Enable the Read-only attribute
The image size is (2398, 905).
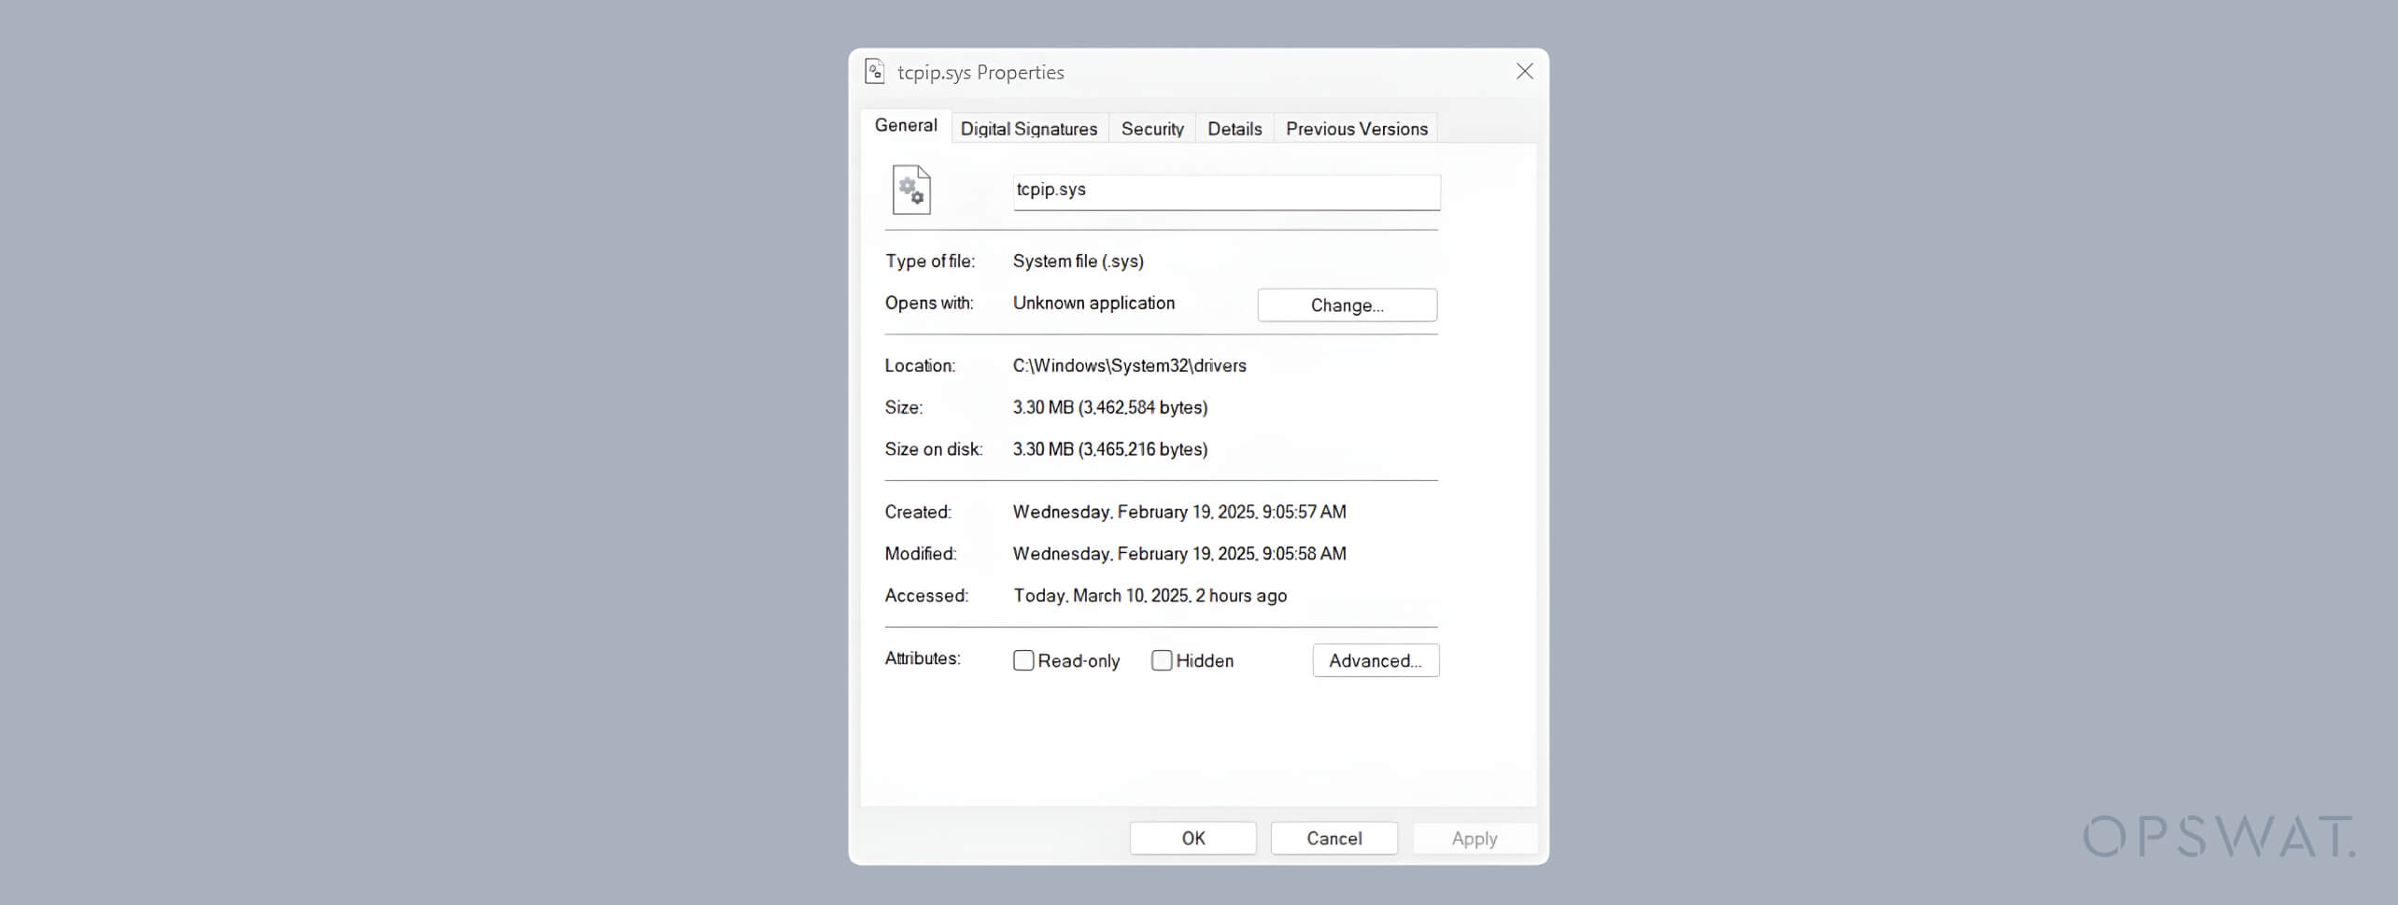(1023, 660)
